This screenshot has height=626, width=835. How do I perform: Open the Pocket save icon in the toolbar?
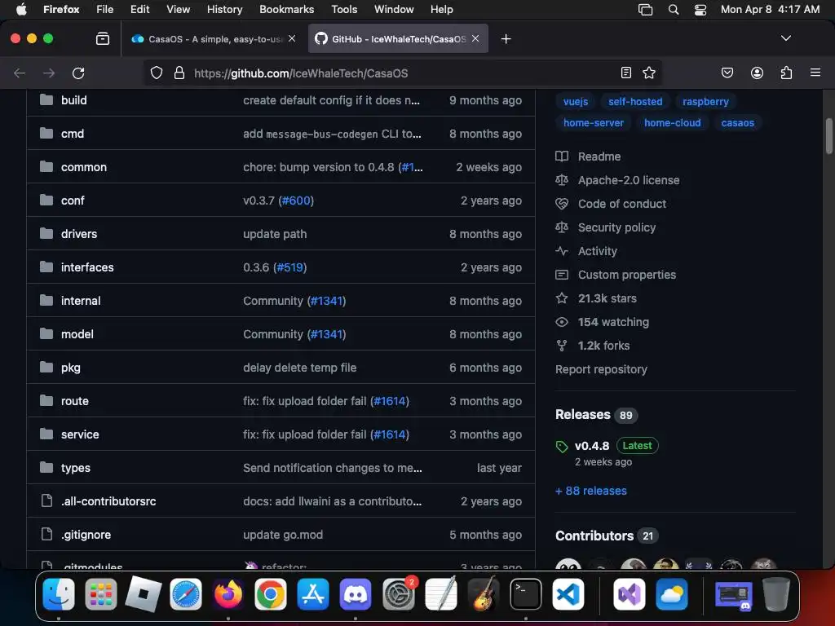pyautogui.click(x=727, y=73)
